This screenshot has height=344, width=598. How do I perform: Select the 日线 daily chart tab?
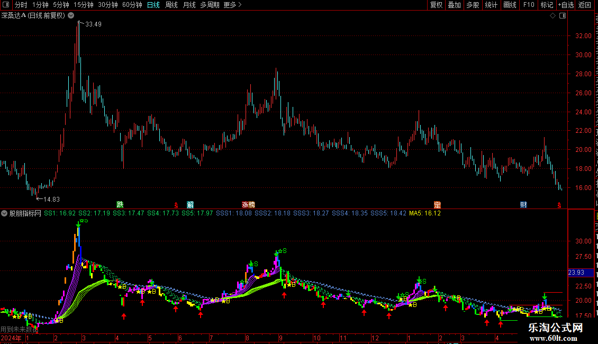pyautogui.click(x=153, y=5)
